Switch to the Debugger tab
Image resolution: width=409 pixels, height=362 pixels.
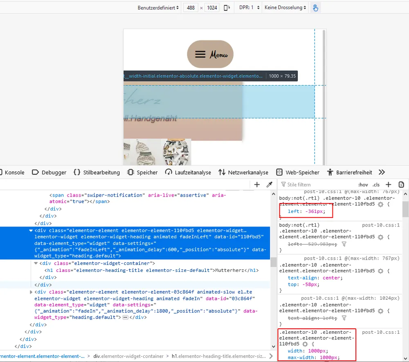coord(49,172)
